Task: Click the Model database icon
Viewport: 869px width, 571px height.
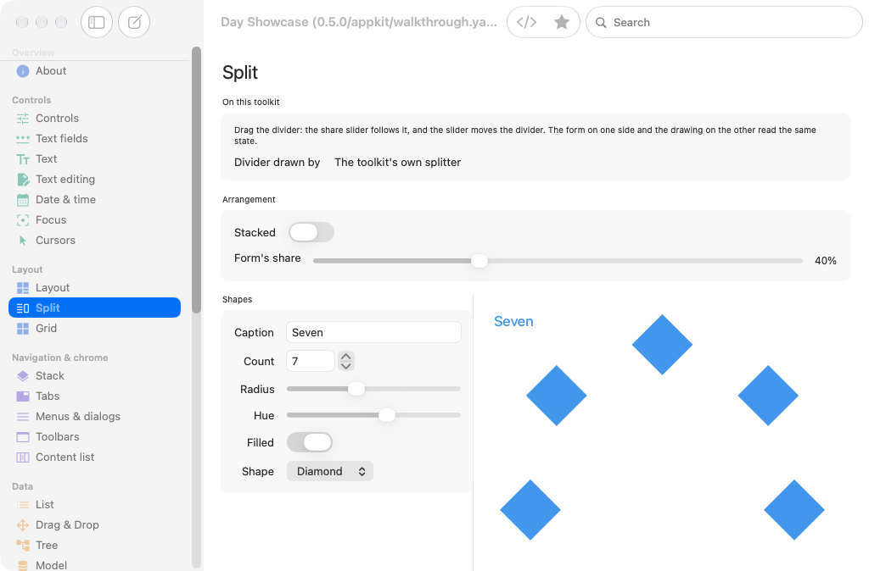Action: coord(23,565)
